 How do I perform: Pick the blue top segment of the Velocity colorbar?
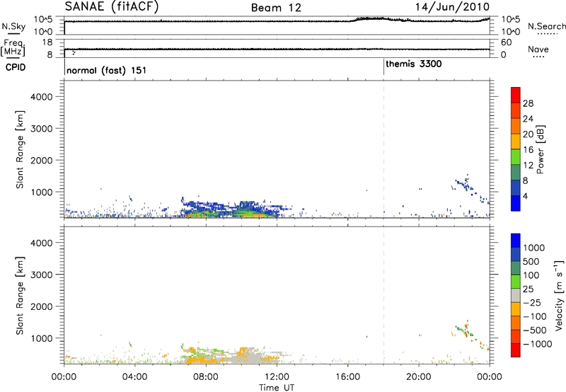point(516,241)
